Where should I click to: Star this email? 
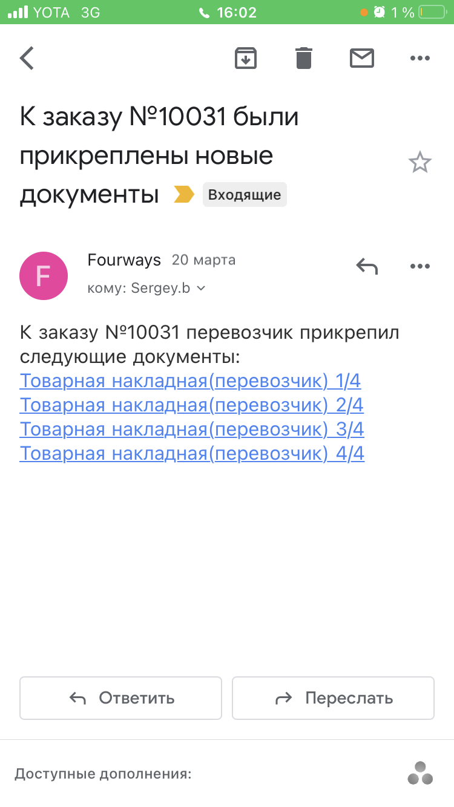(419, 163)
